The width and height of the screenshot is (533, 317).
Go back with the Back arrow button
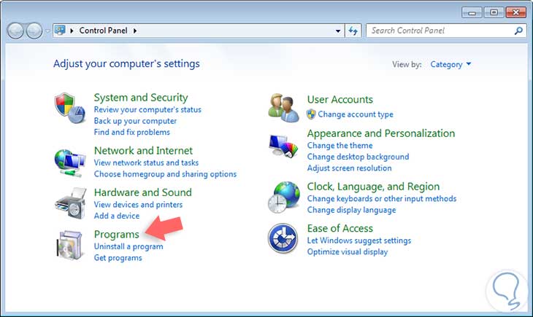[15, 31]
